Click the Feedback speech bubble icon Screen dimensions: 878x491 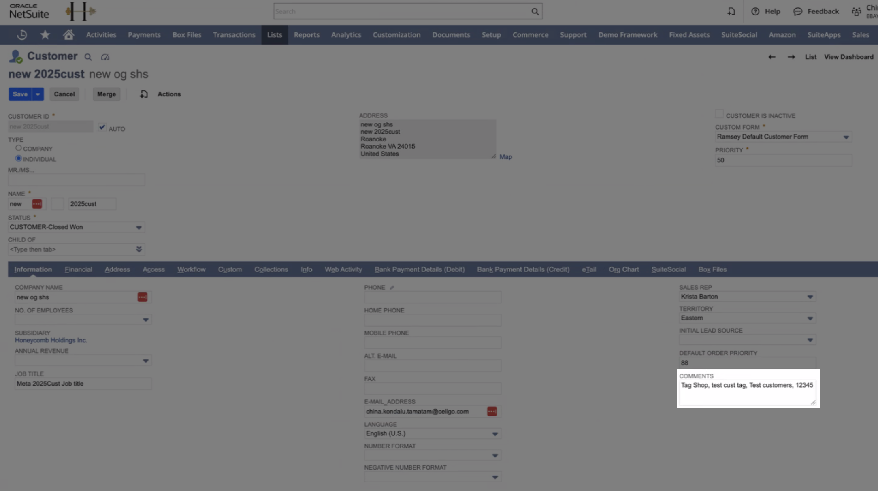click(x=798, y=11)
